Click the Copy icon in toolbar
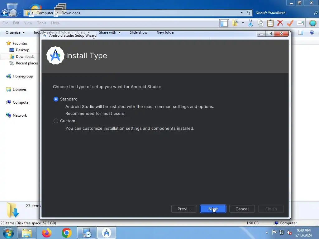Image resolution: width=319 pixels, height=239 pixels. [260, 23]
